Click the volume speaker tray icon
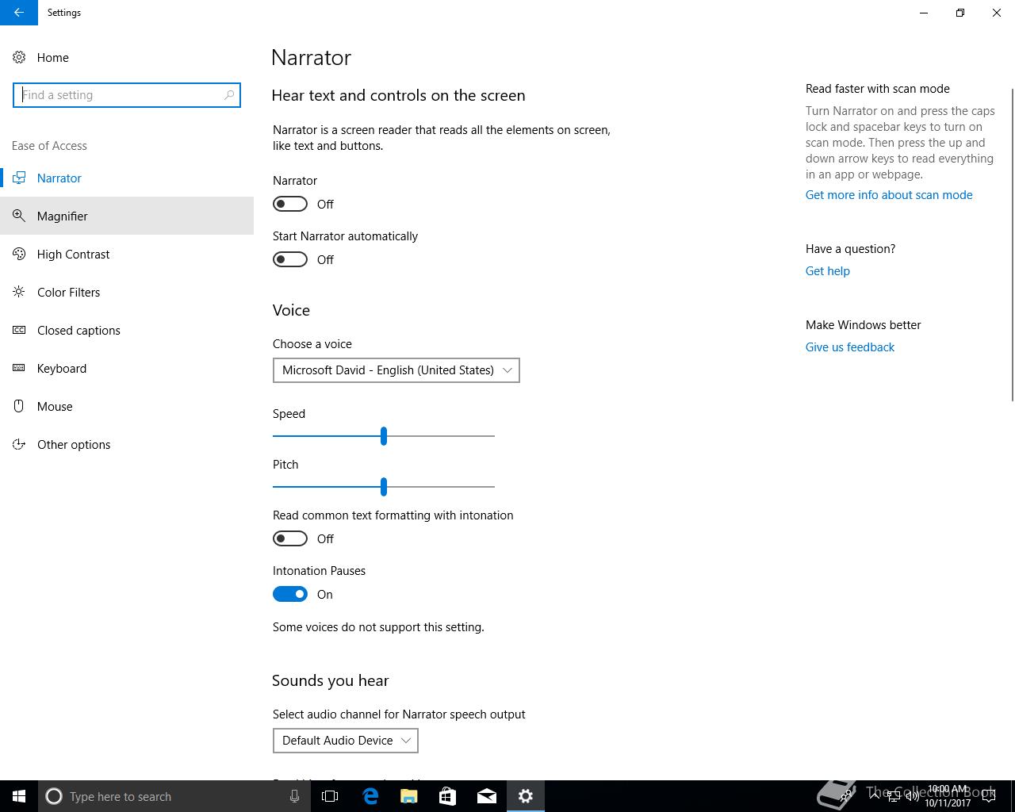The height and width of the screenshot is (812, 1015). 912,796
